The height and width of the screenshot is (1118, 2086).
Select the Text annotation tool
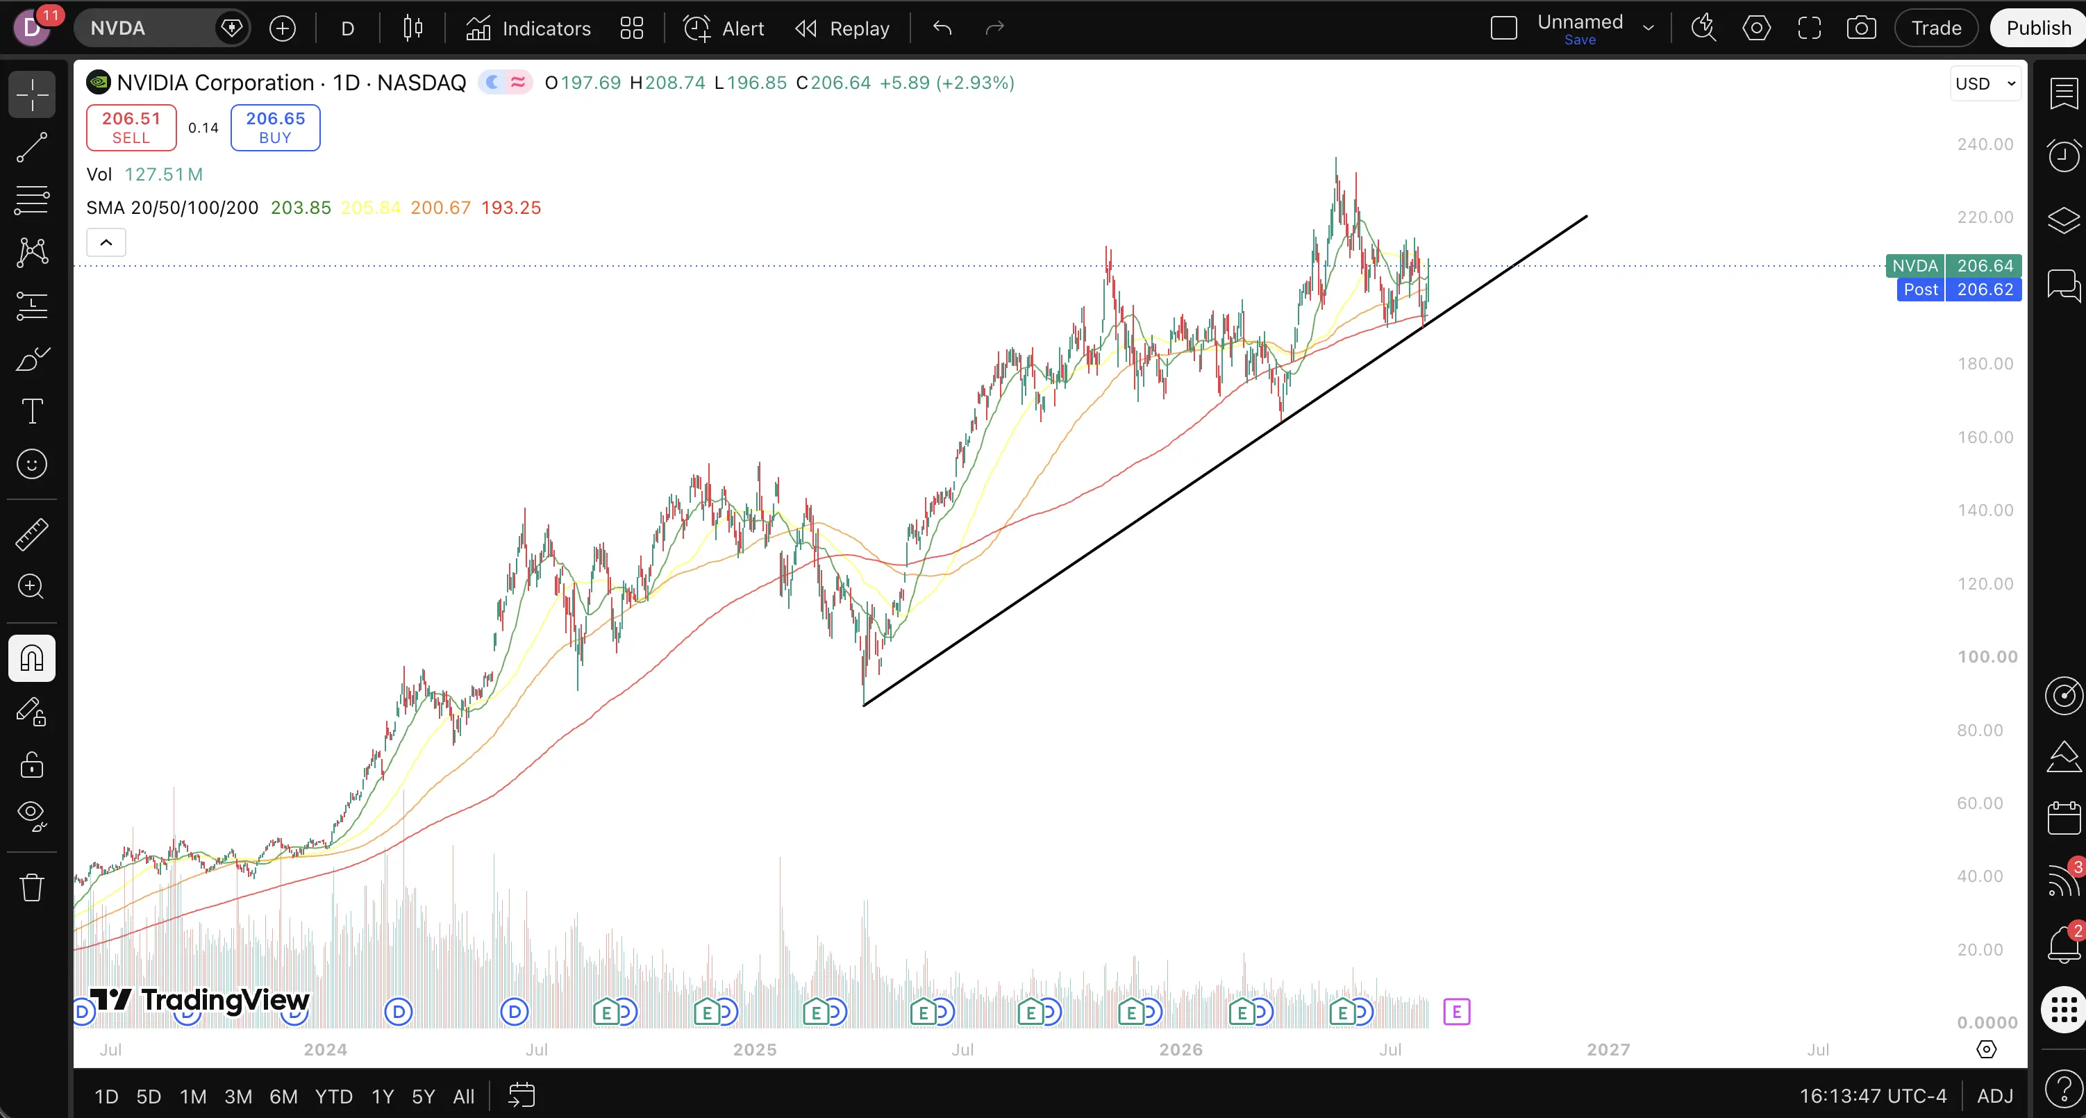pyautogui.click(x=31, y=411)
